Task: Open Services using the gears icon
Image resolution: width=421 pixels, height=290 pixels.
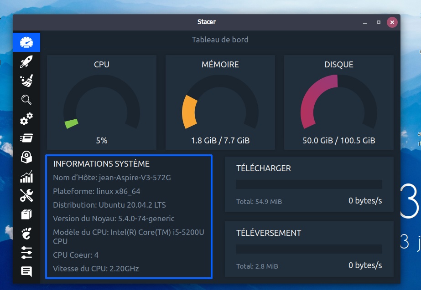Action: pyautogui.click(x=26, y=119)
